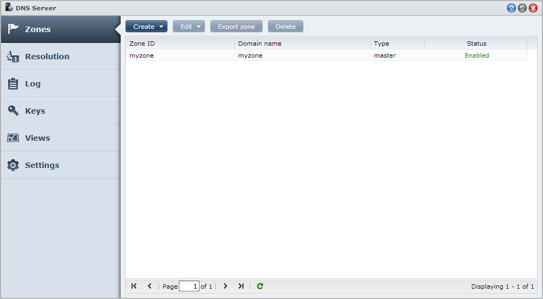The width and height of the screenshot is (543, 299).
Task: Refresh the zone list with green arrow
Action: coord(260,286)
